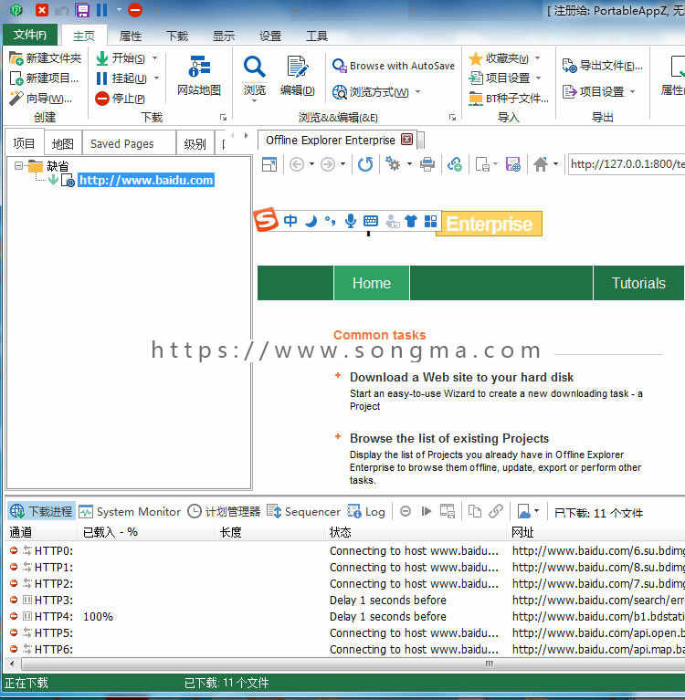Toggle Sogou punctuation mode icon
The width and height of the screenshot is (685, 700).
[x=331, y=221]
